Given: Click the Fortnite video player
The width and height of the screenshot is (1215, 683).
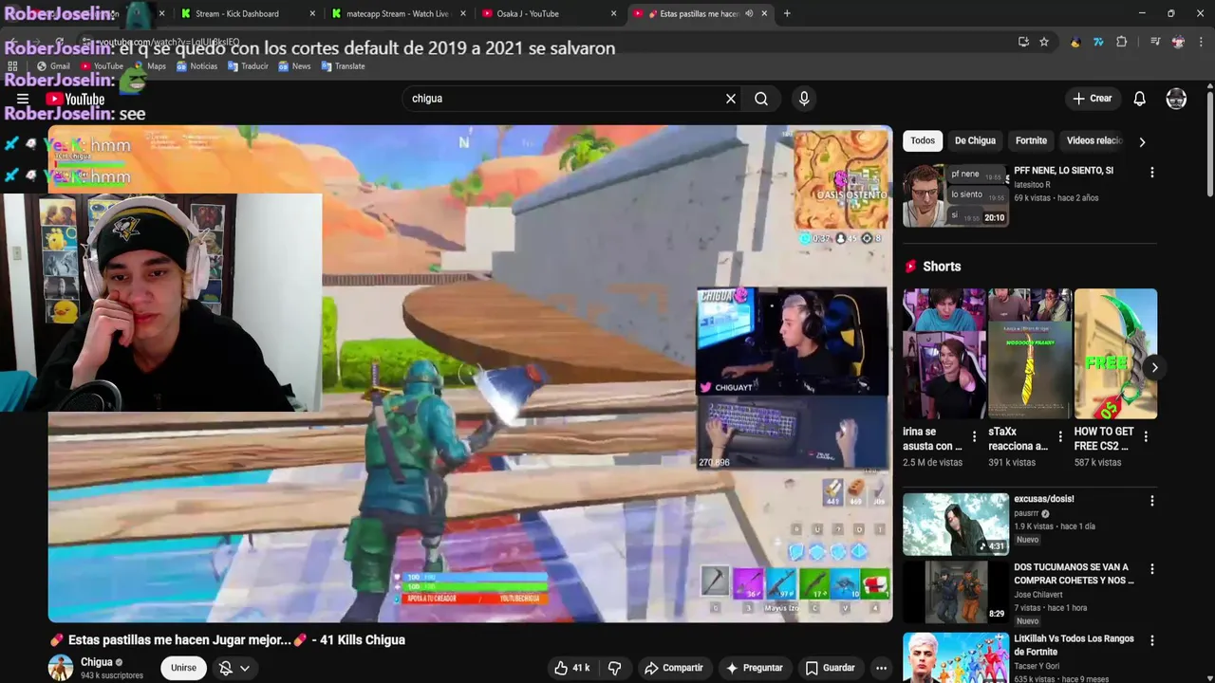Looking at the screenshot, I should click(470, 374).
